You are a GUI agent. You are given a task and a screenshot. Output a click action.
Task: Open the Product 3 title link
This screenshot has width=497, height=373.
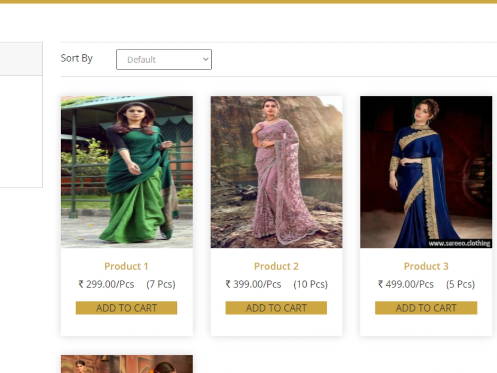pos(426,266)
